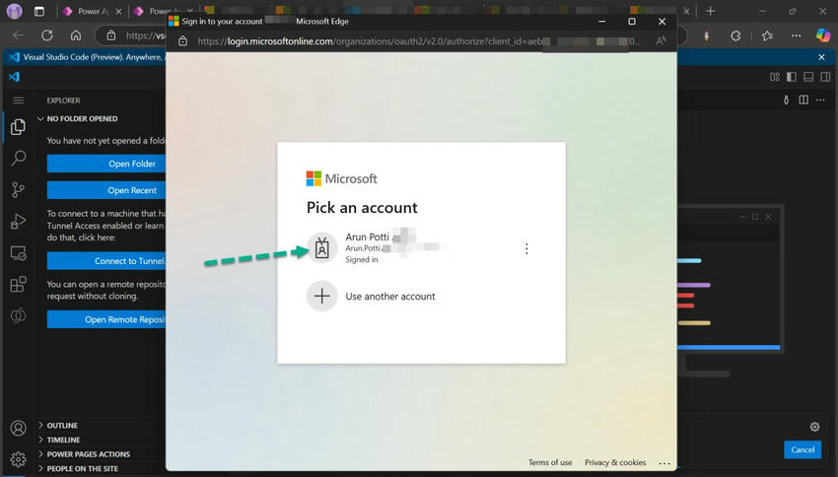This screenshot has width=838, height=477.
Task: Click the VS Code logo below banner
Action: pyautogui.click(x=15, y=77)
